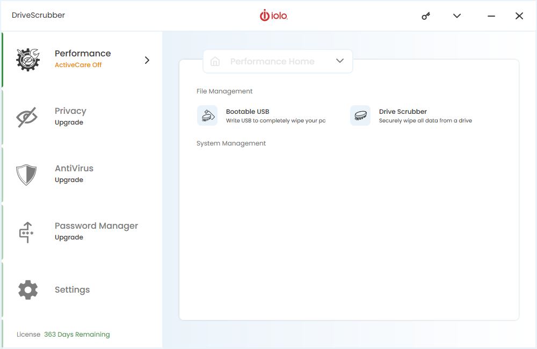
Task: Switch to the AntiVirus section
Action: coord(74,169)
